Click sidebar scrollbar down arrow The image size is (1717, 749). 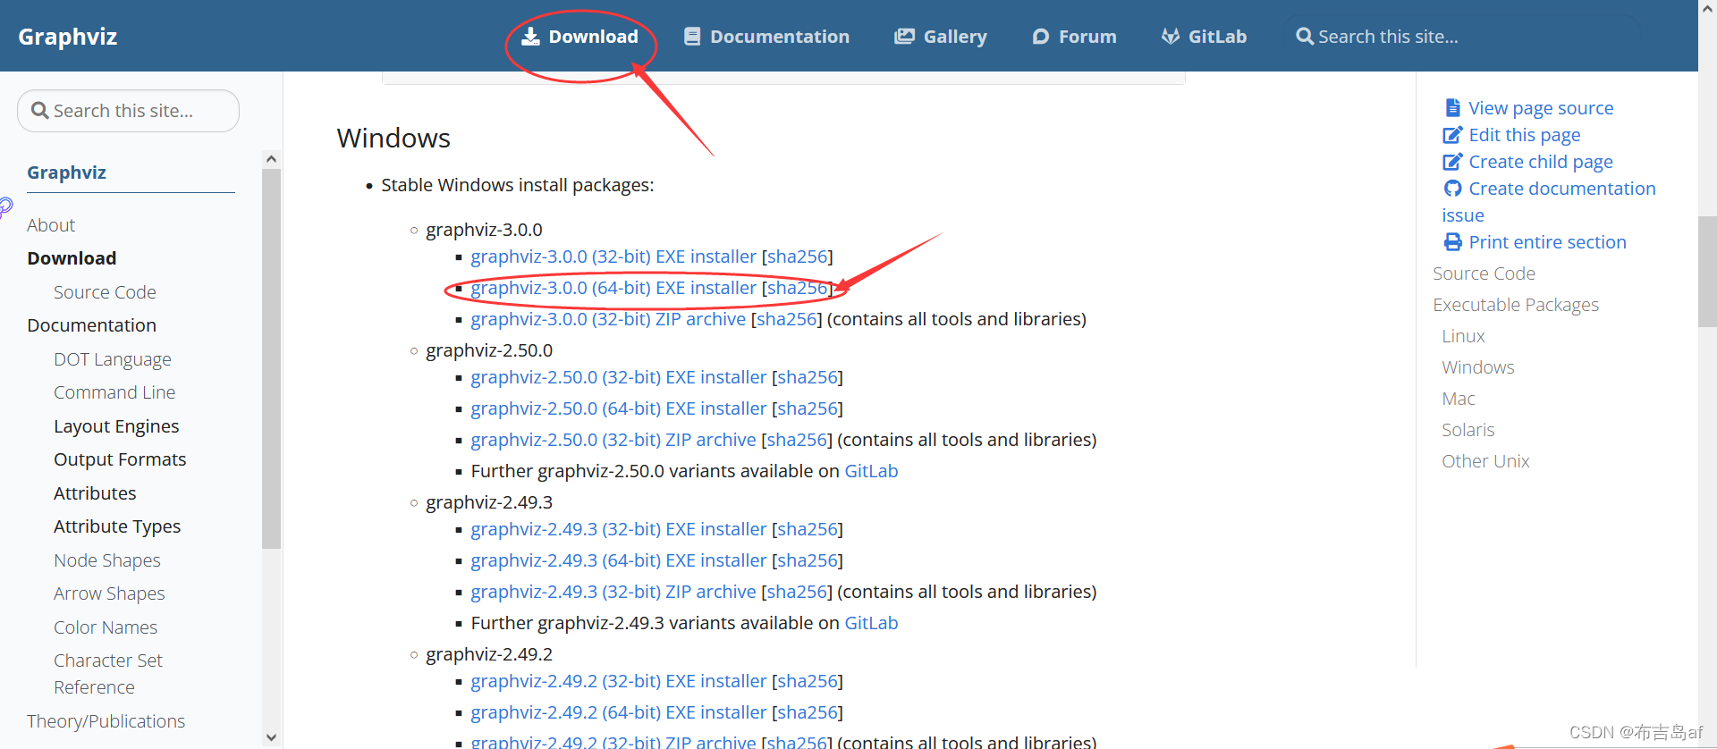[x=271, y=737]
